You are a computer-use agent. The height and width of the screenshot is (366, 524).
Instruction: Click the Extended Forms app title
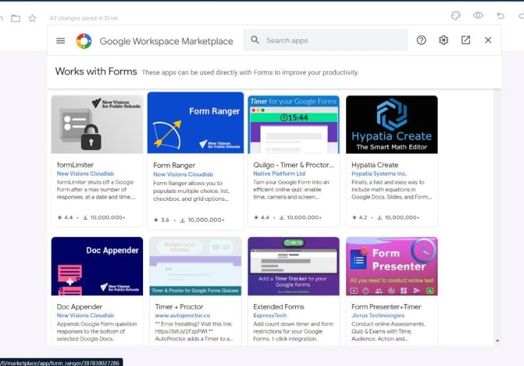coord(279,307)
